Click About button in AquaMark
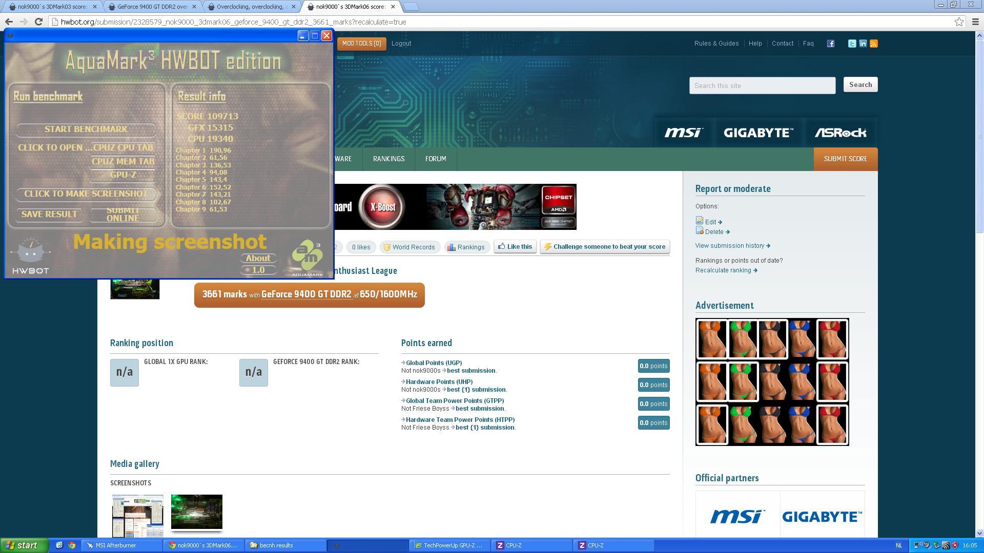Viewport: 984px width, 553px height. (x=258, y=258)
